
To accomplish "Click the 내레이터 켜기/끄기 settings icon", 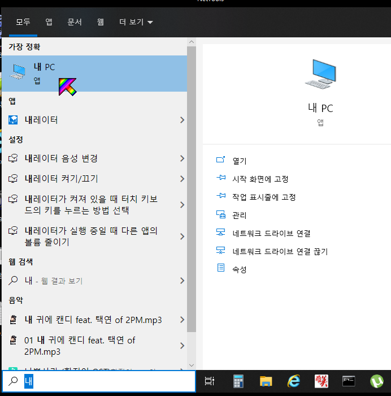I will click(13, 179).
